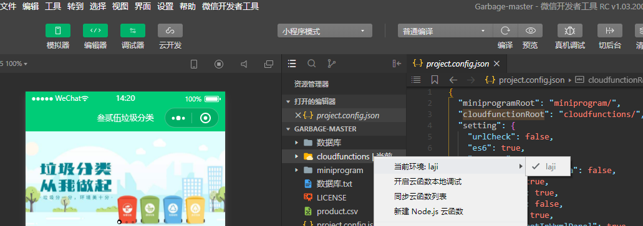The width and height of the screenshot is (643, 226).
Task: Select the project.config.json tab
Action: click(x=457, y=64)
